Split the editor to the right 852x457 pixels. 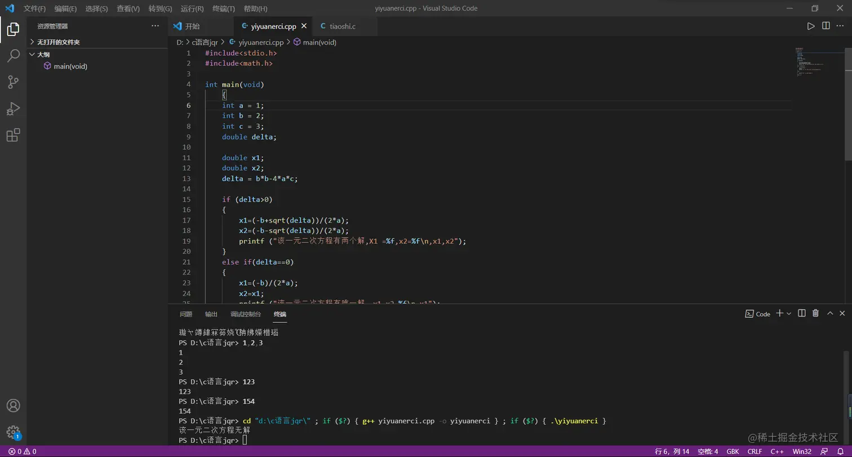(x=826, y=26)
